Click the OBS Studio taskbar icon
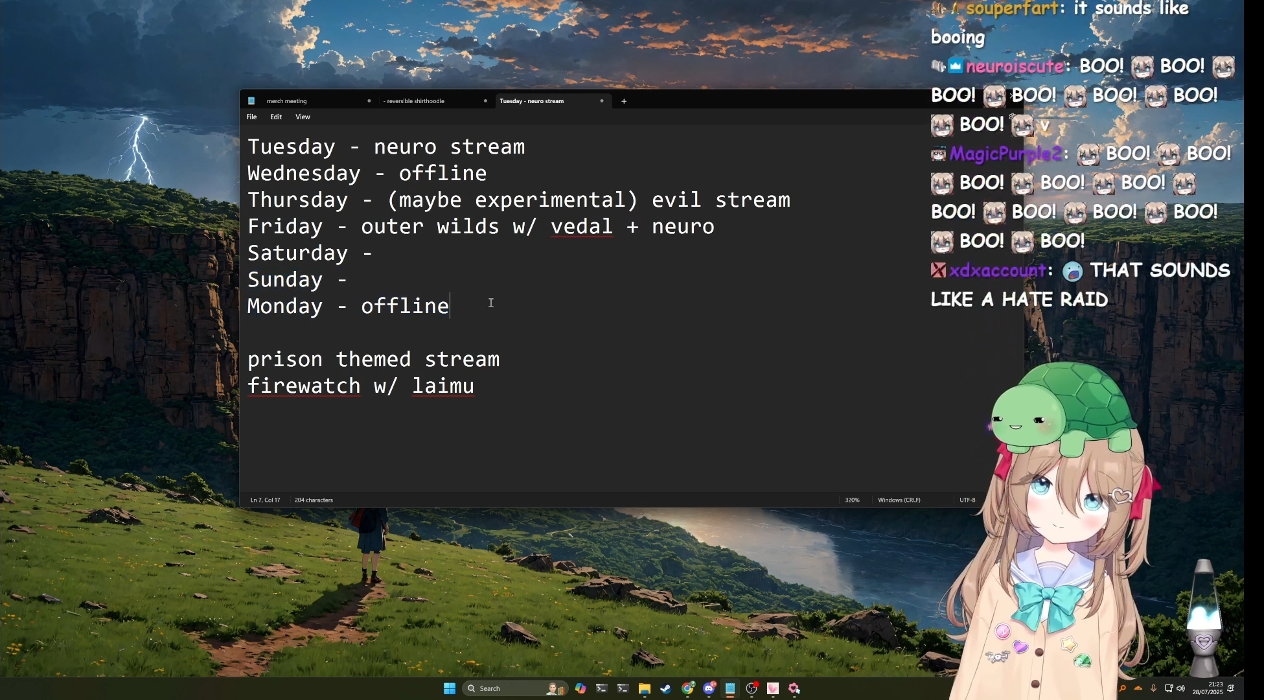Image resolution: width=1264 pixels, height=700 pixels. 752,688
